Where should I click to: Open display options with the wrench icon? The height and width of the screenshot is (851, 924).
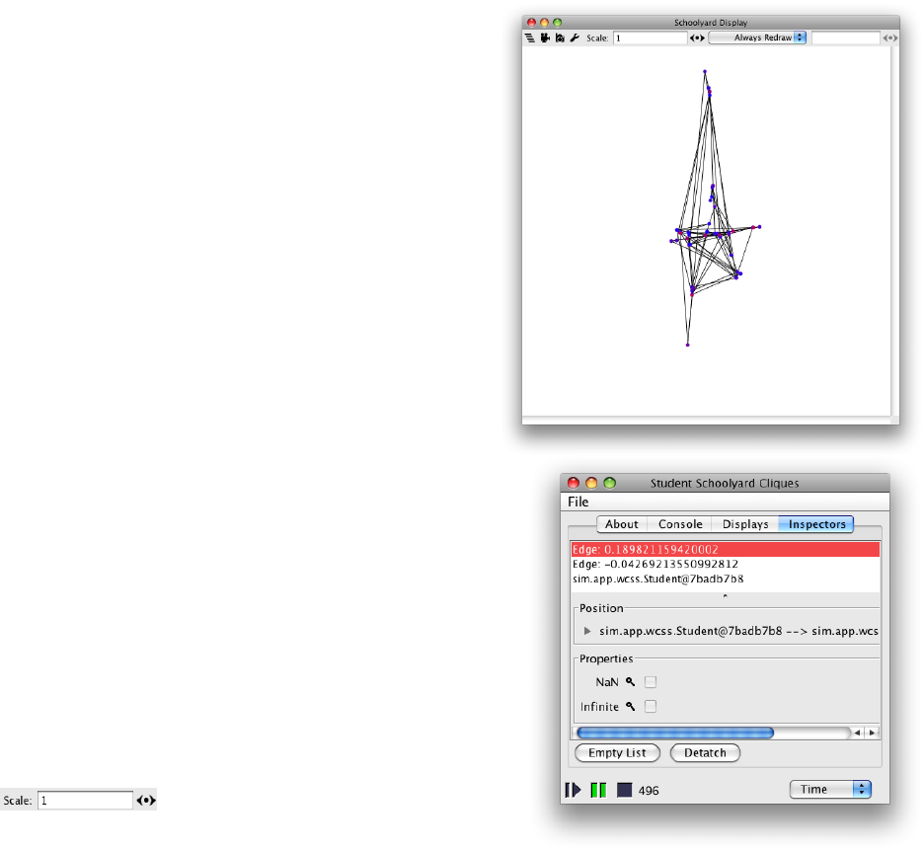(x=575, y=38)
